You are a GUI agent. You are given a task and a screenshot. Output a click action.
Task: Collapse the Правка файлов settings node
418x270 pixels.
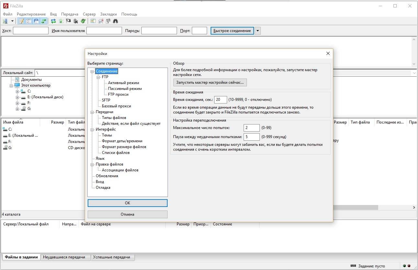tap(92, 165)
